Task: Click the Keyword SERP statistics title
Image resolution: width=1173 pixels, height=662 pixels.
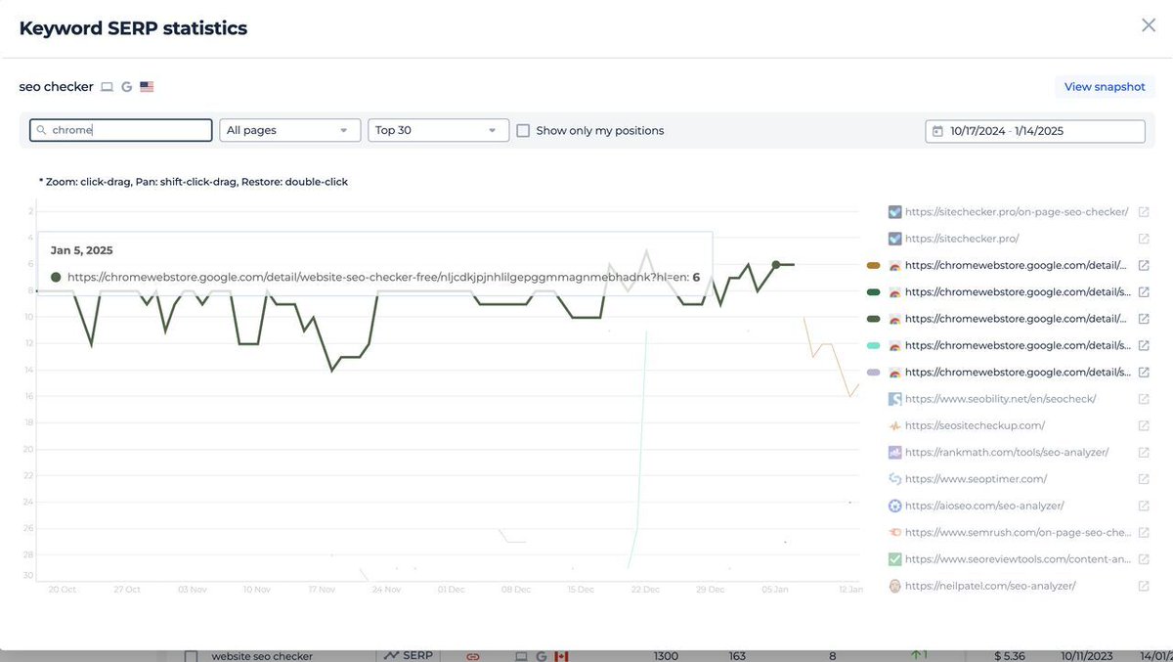Action: [133, 28]
